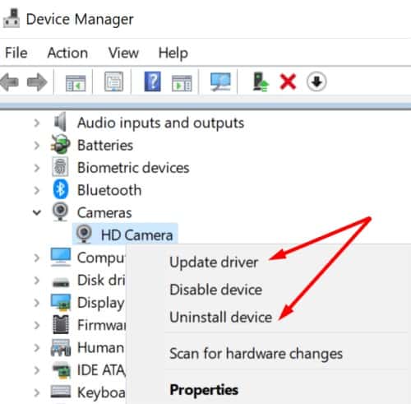411x404 pixels.
Task: Expand the Batteries category
Action: [37, 146]
